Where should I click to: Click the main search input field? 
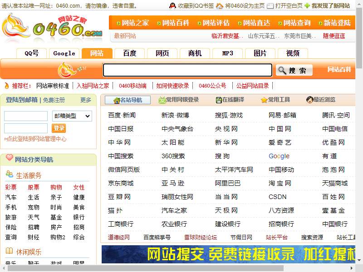187,70
